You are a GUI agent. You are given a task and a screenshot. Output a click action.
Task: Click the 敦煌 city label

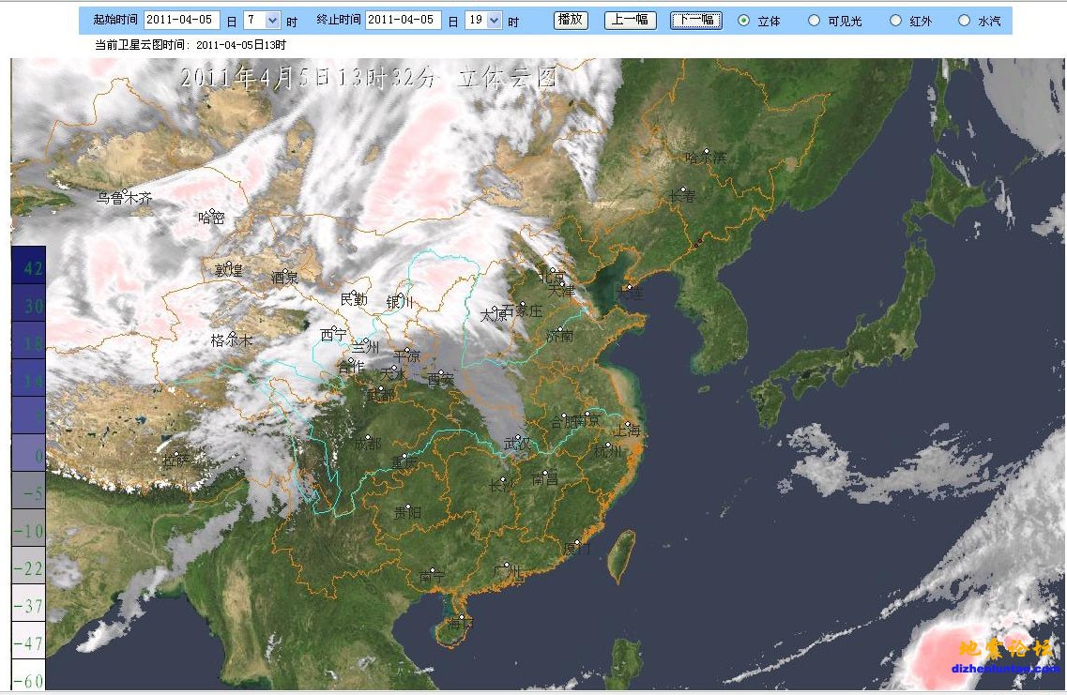tap(229, 270)
